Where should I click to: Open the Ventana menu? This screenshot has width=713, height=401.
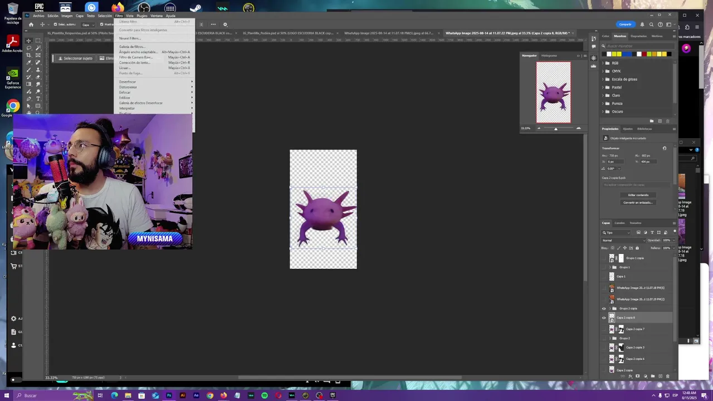coord(157,16)
